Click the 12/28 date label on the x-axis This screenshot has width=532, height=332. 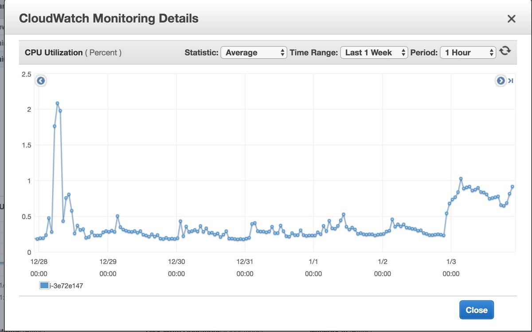(x=39, y=261)
